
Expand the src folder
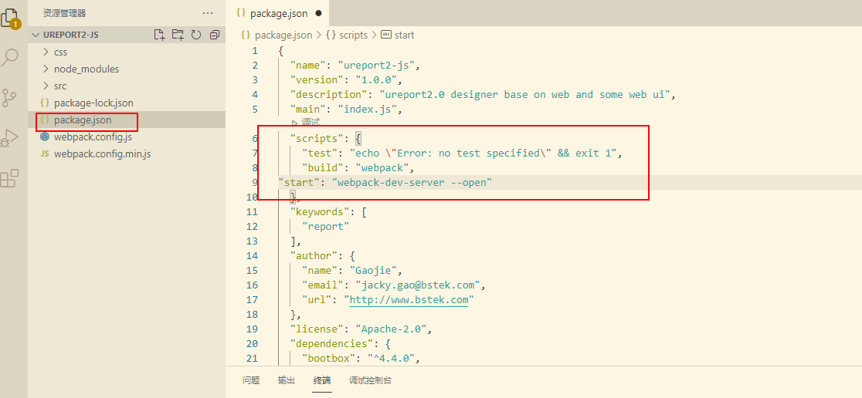(46, 86)
